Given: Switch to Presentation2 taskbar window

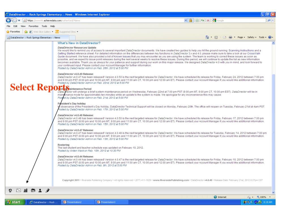Looking at the screenshot, I should [x=78, y=202].
